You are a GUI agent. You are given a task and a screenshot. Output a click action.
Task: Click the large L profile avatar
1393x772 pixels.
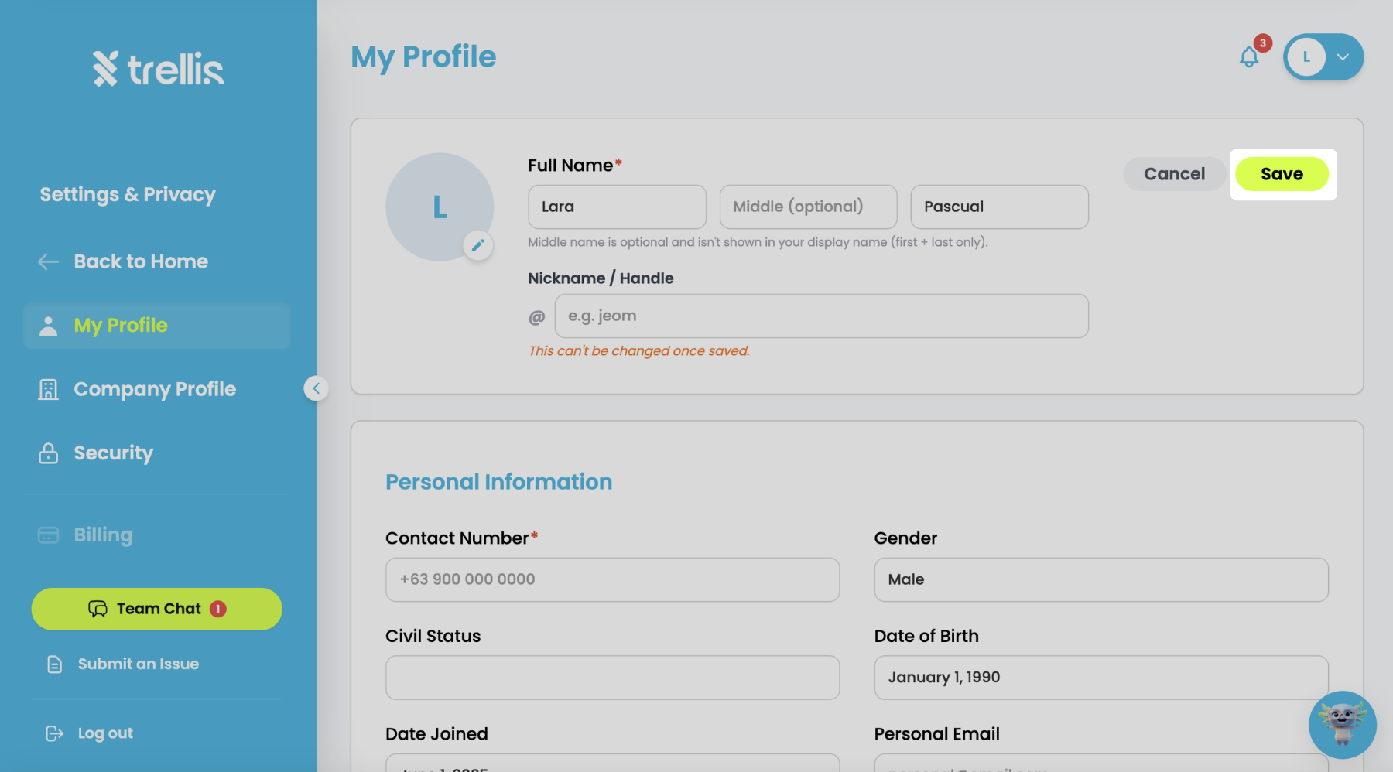(x=440, y=207)
